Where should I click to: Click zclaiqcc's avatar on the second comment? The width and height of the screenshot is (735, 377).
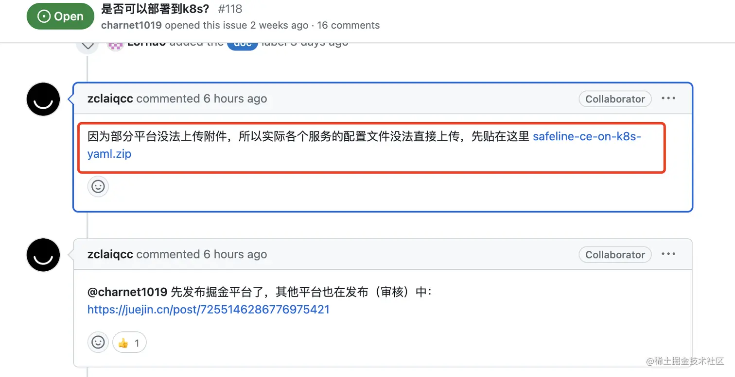pos(43,255)
